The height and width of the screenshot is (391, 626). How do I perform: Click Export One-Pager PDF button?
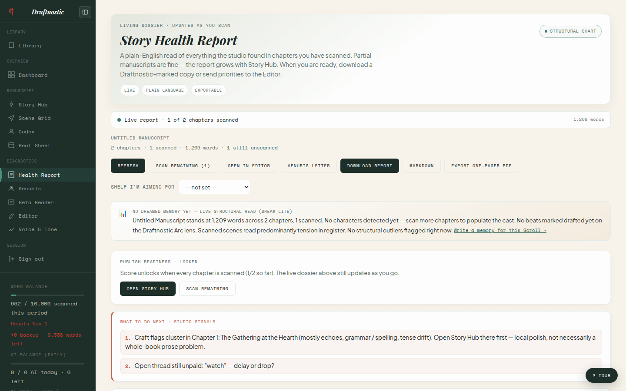(481, 166)
